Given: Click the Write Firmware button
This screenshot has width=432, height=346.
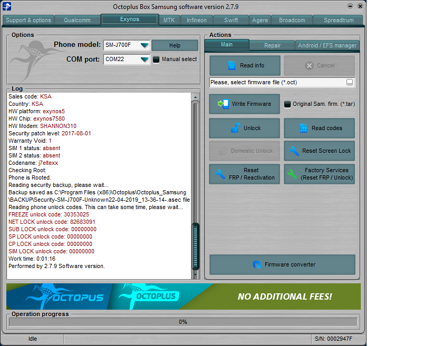Looking at the screenshot, I should pos(244,104).
